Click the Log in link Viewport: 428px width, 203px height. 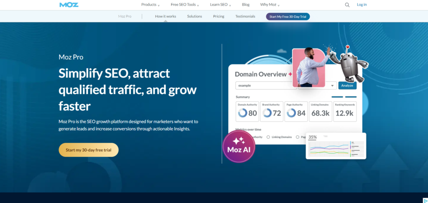click(x=362, y=5)
